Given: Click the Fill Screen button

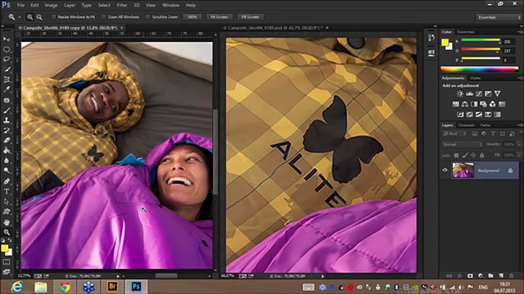Looking at the screenshot, I should pos(250,17).
